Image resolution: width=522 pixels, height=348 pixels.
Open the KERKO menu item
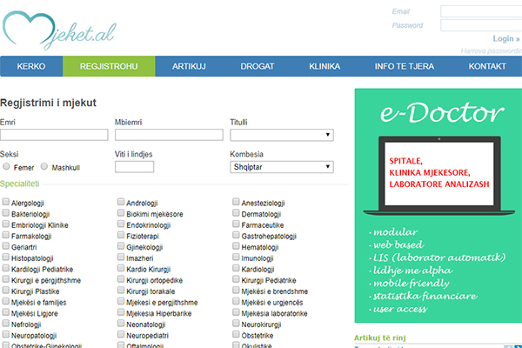tap(31, 66)
